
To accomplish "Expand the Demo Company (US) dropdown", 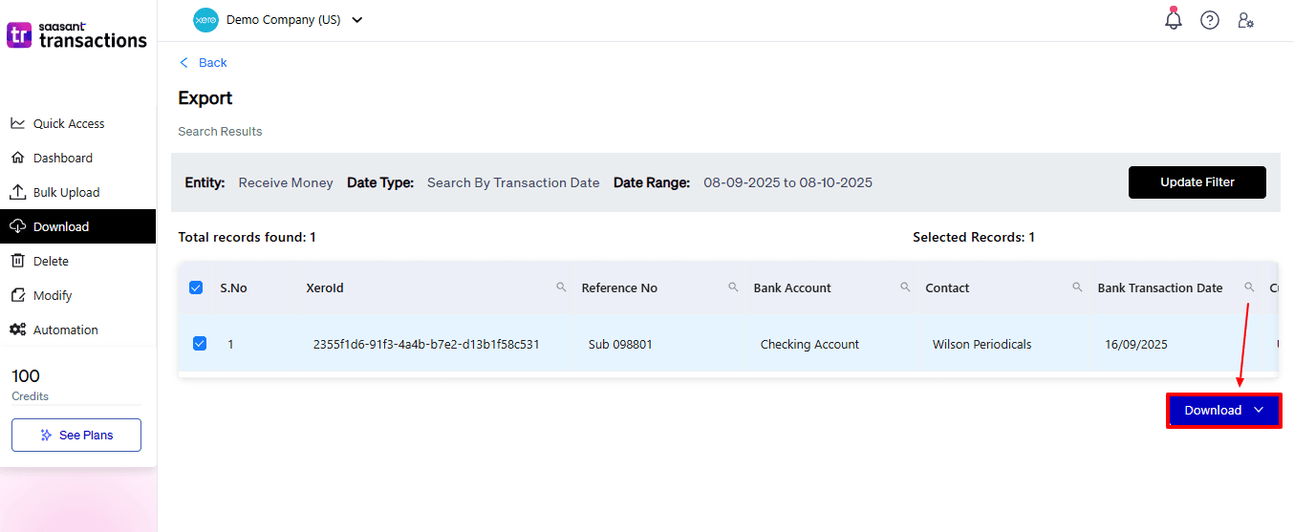I will pyautogui.click(x=357, y=20).
